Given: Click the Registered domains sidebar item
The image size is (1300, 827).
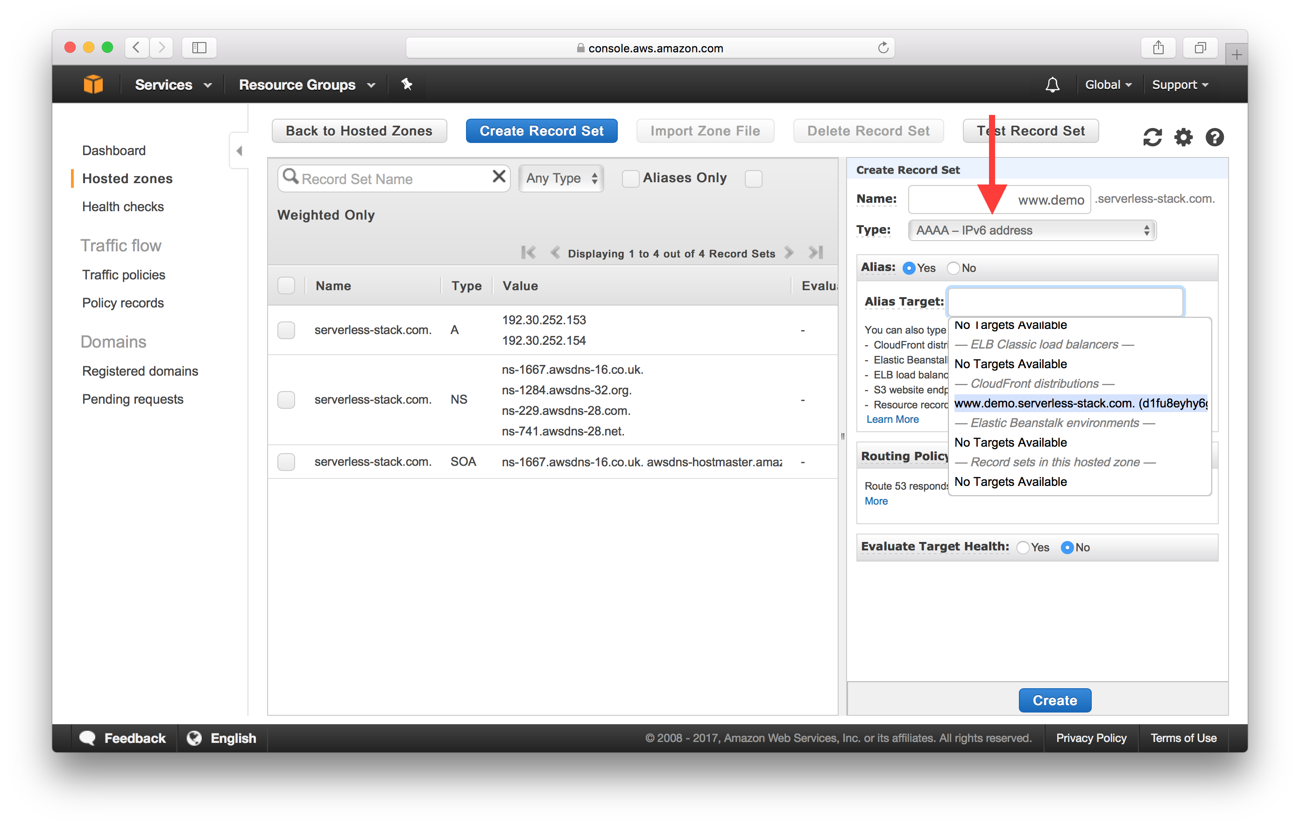Looking at the screenshot, I should [140, 370].
